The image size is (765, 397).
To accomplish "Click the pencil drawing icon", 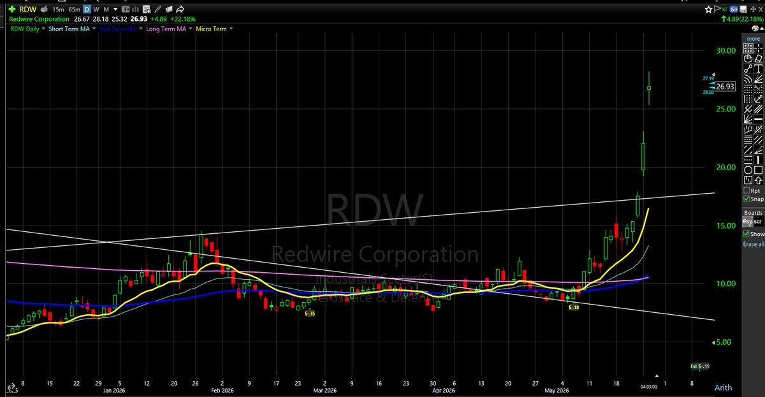I will tap(157, 10).
